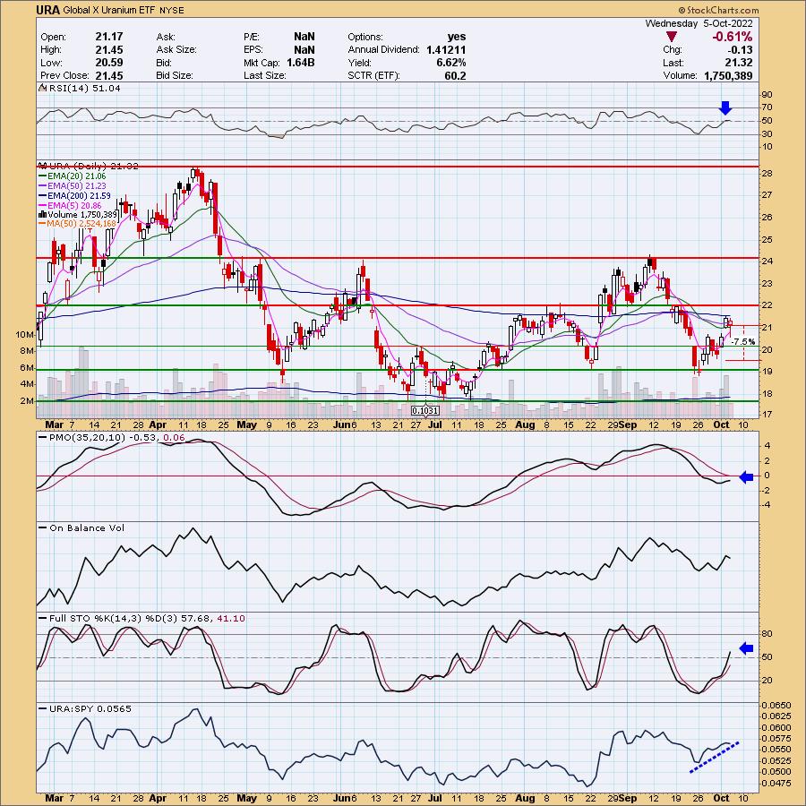Click the On Balance Vol panel label
This screenshot has height=806, width=806.
pos(87,527)
